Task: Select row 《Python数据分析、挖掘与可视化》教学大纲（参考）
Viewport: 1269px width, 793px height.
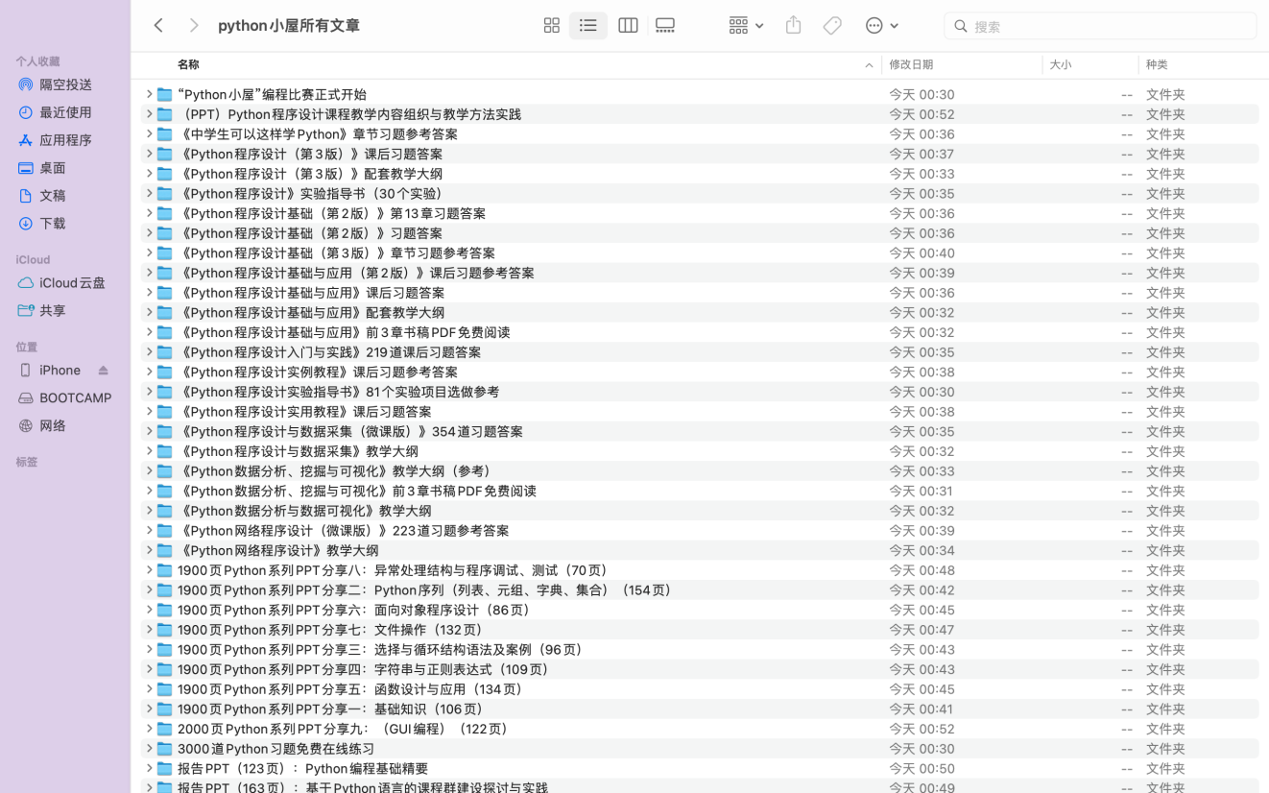Action: click(x=700, y=471)
